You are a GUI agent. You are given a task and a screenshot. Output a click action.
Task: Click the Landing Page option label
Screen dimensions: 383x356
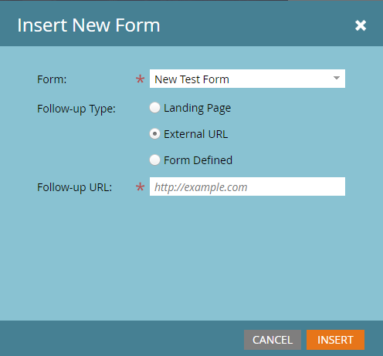[x=197, y=108]
